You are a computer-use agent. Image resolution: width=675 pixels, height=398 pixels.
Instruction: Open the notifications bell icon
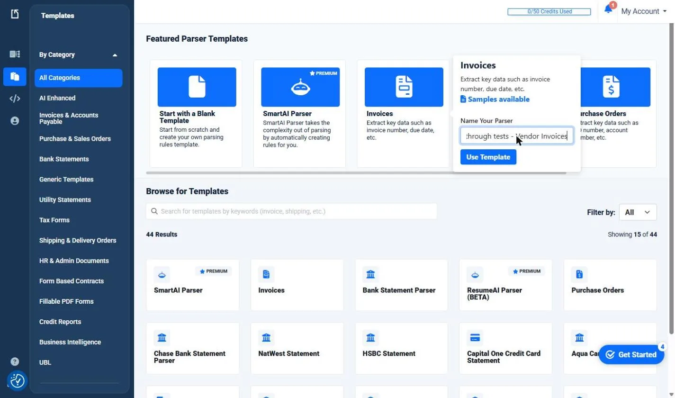[x=608, y=9]
